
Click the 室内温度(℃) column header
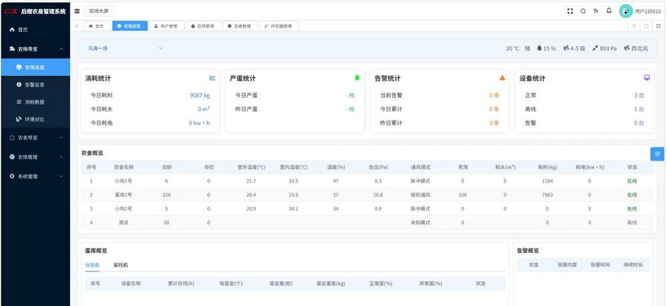click(293, 167)
